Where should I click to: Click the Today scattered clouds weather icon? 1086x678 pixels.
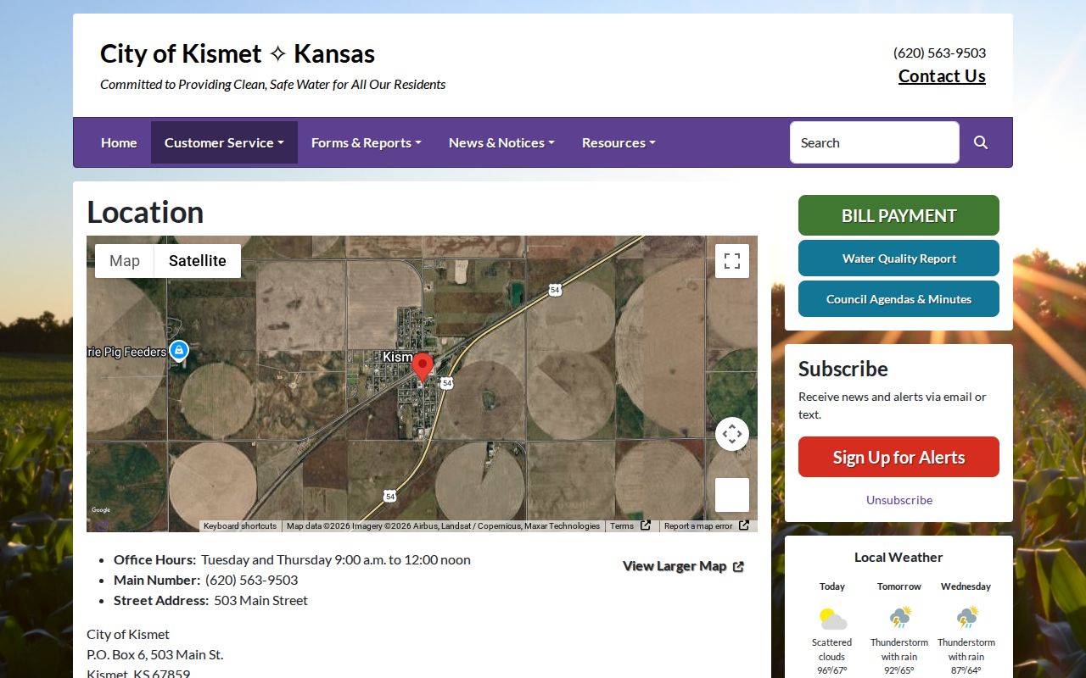832,618
